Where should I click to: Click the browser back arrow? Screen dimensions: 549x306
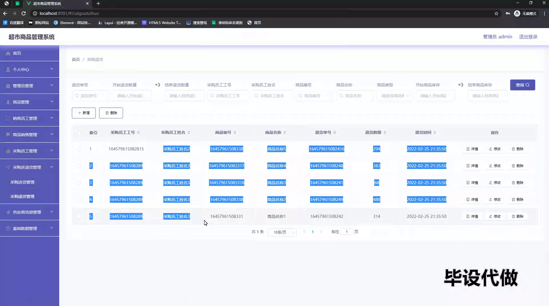click(x=5, y=13)
